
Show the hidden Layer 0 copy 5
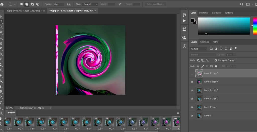[192, 73]
